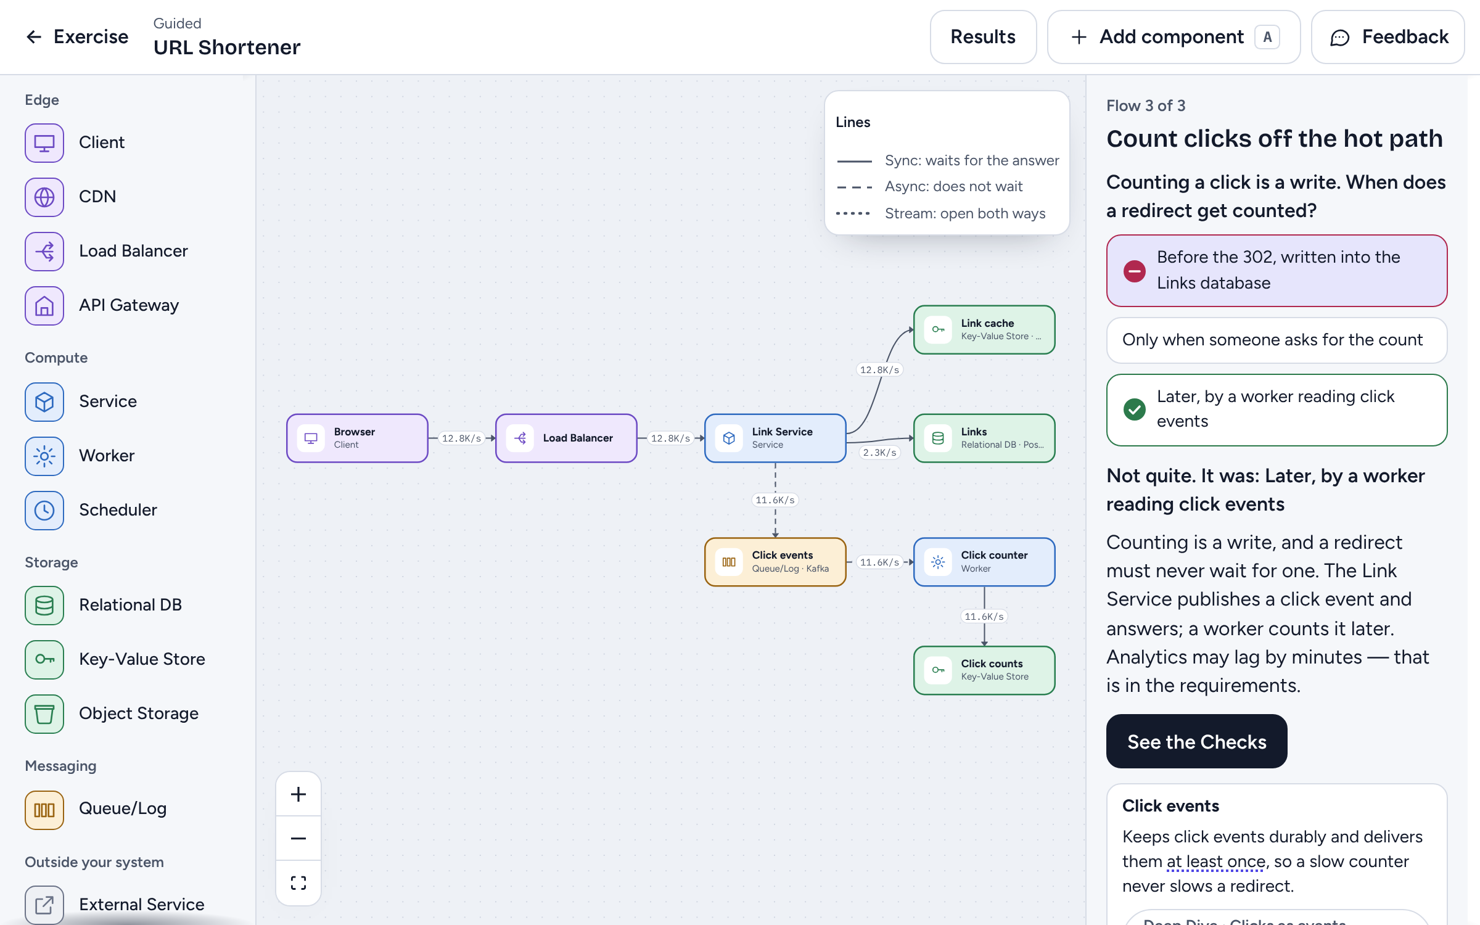The width and height of the screenshot is (1480, 925).
Task: Choose the Scheduler clock icon
Action: (44, 511)
